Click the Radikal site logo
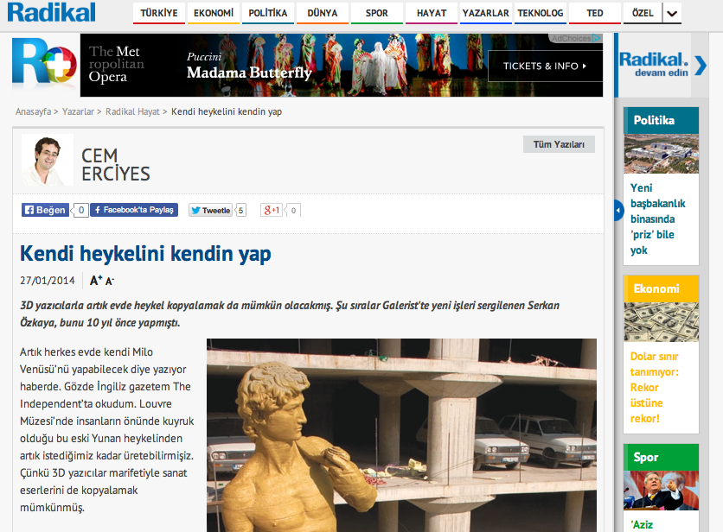 pyautogui.click(x=52, y=12)
